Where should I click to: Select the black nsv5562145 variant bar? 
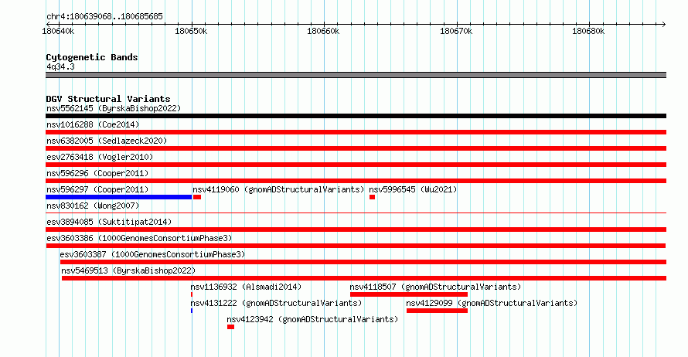(356, 116)
